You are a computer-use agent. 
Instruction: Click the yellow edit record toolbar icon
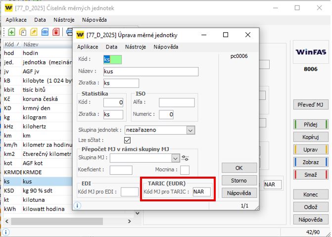(x=34, y=32)
